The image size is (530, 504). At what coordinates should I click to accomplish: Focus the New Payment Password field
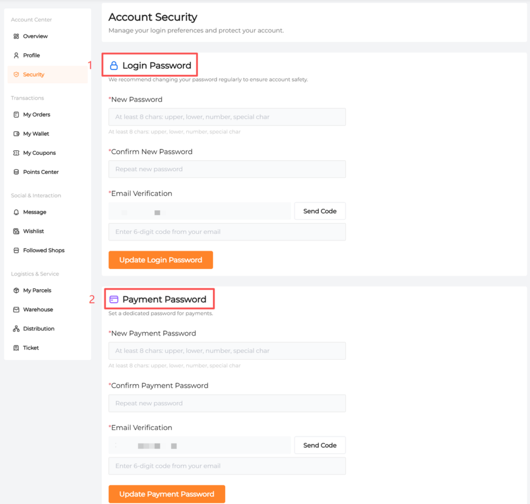pos(227,351)
